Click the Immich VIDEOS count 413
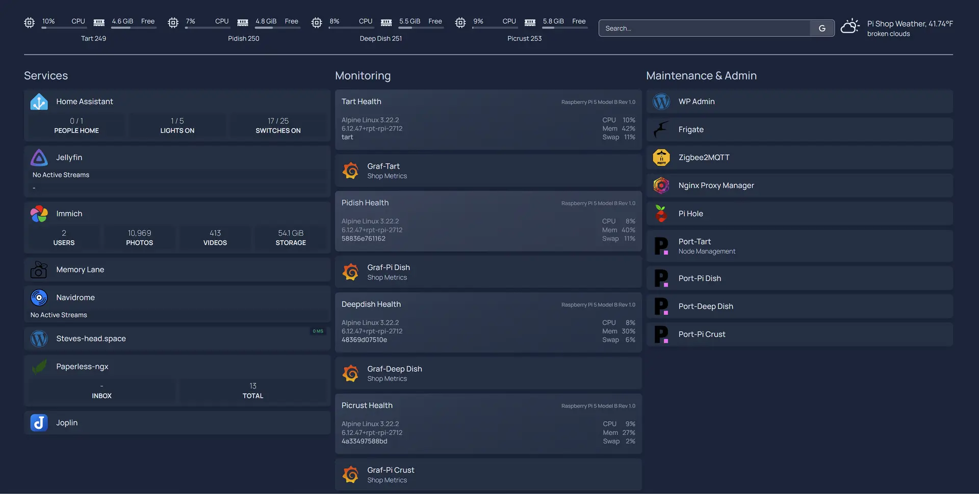 pos(215,233)
